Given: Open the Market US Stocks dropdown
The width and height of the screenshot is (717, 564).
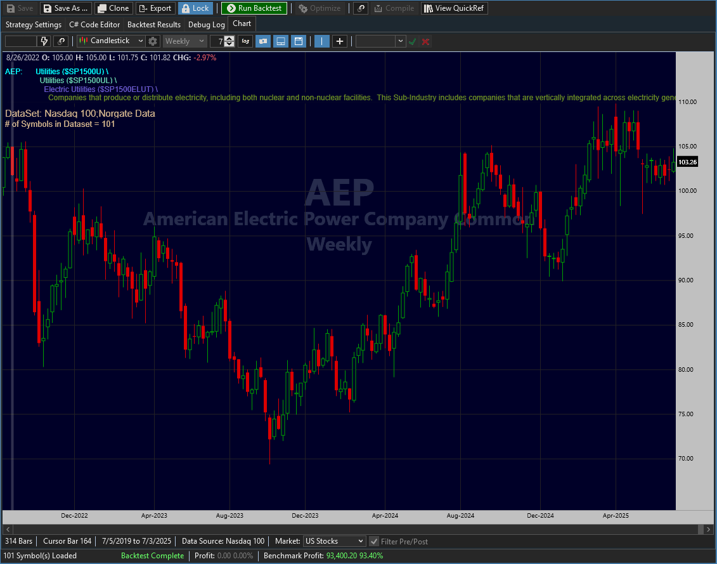Looking at the screenshot, I should 335,541.
